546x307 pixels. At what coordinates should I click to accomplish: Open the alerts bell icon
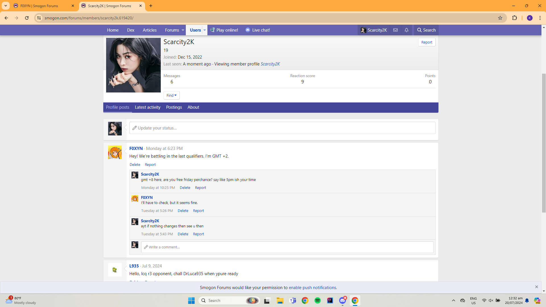point(406,30)
